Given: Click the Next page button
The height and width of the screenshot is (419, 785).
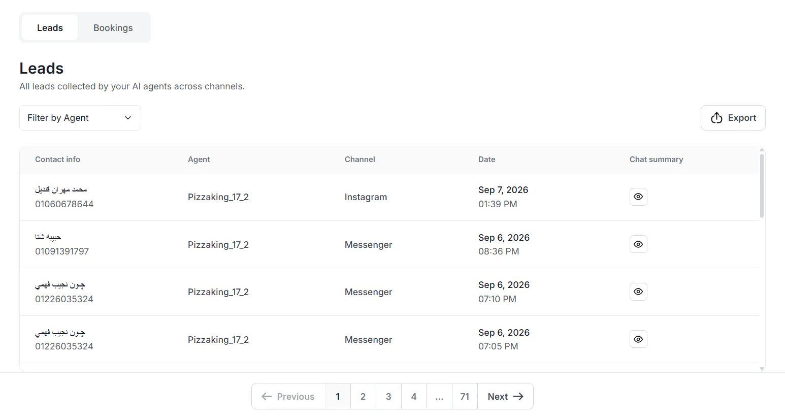Looking at the screenshot, I should [x=505, y=397].
